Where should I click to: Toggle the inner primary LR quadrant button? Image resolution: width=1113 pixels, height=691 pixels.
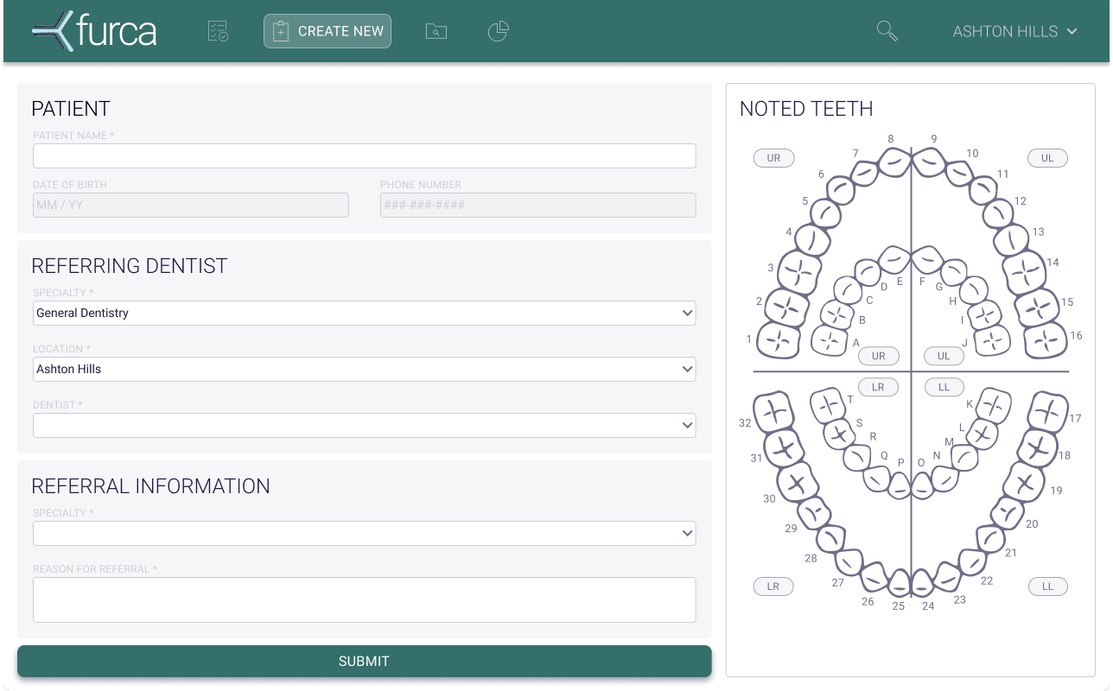pyautogui.click(x=879, y=387)
